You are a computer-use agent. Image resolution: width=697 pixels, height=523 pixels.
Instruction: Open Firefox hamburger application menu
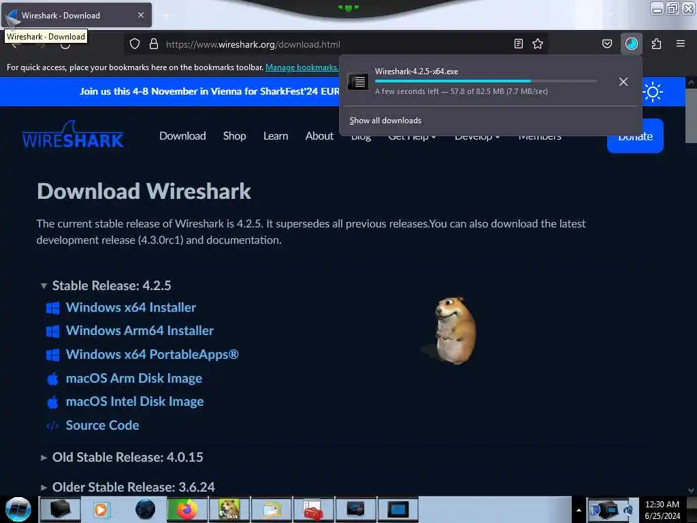(x=681, y=44)
